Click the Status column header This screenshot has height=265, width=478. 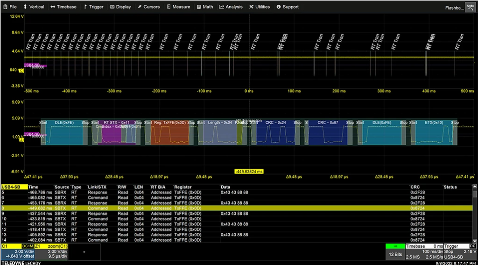coord(450,187)
